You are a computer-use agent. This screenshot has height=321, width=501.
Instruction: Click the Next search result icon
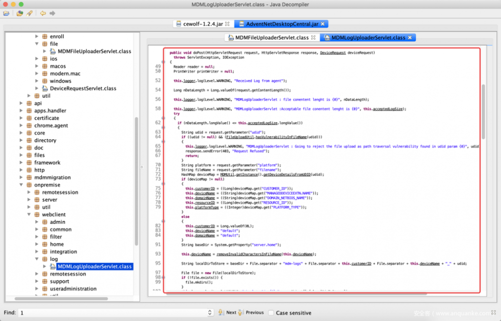click(x=220, y=312)
